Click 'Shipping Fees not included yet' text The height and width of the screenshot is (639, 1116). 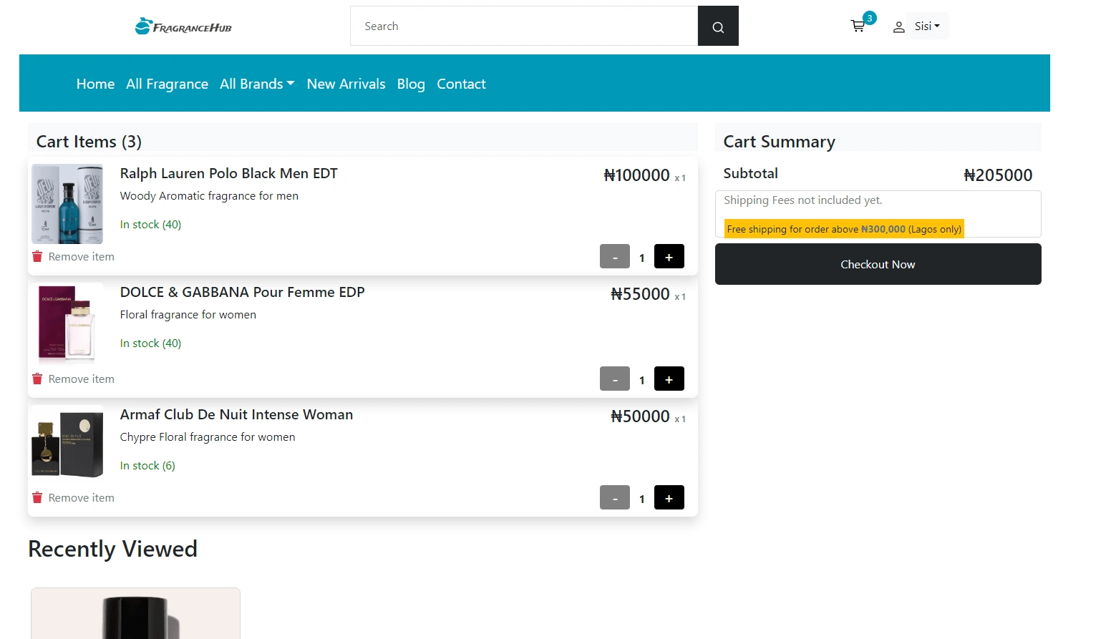tap(802, 200)
